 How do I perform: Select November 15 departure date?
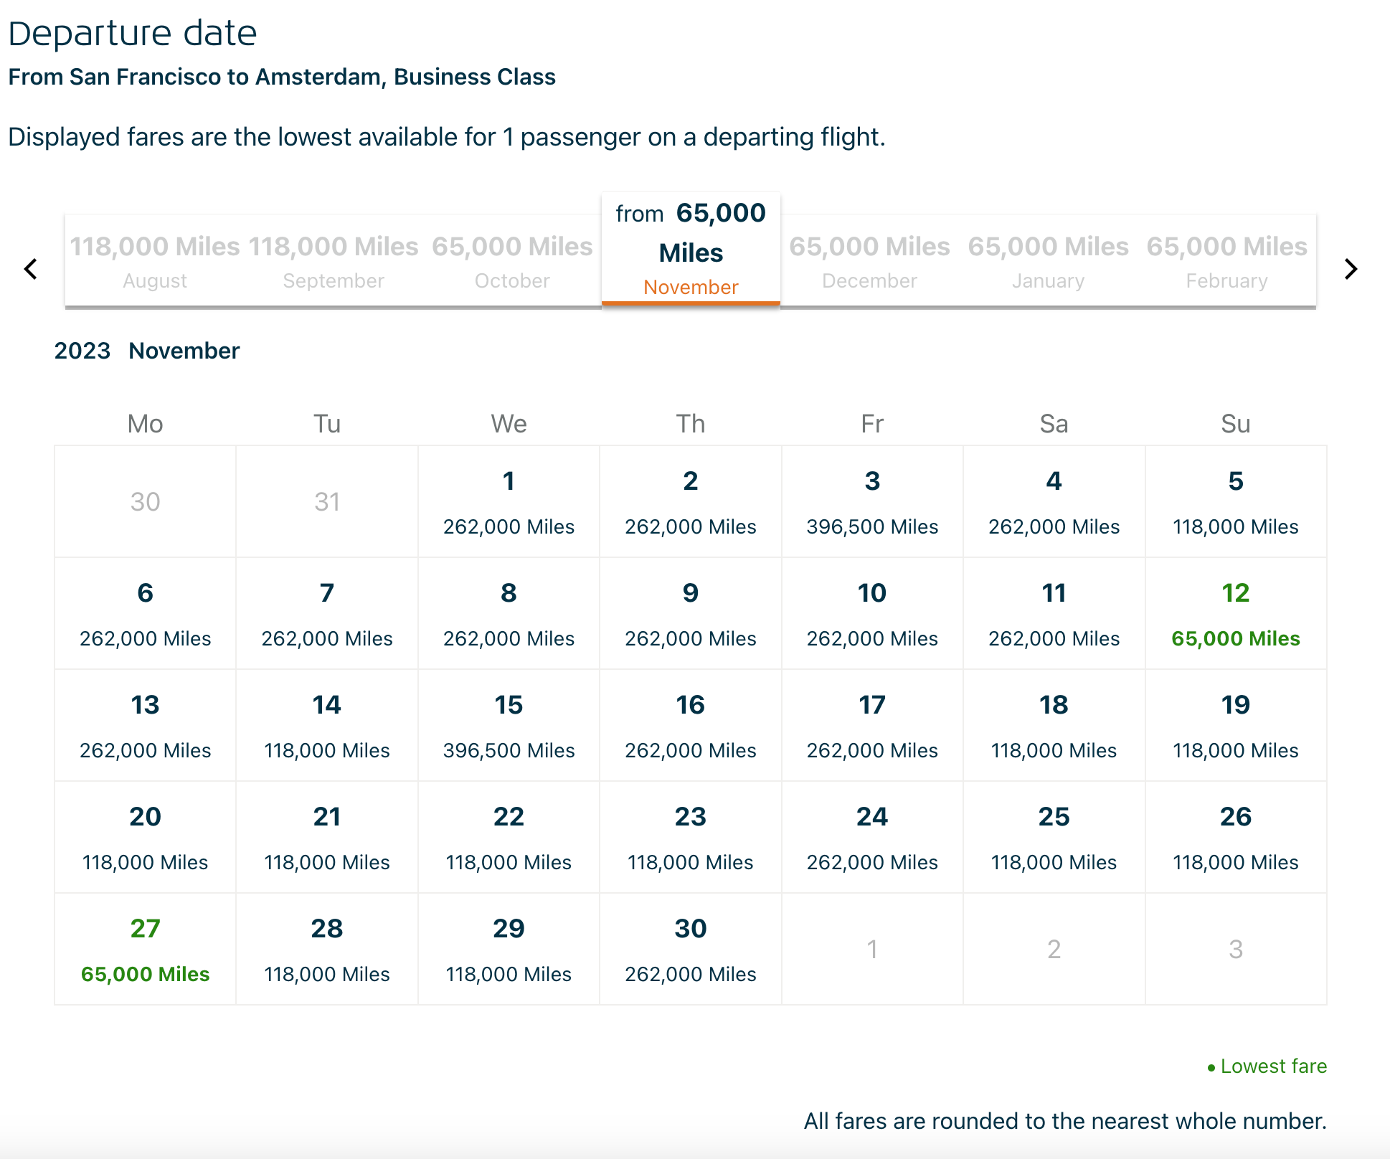pos(509,726)
